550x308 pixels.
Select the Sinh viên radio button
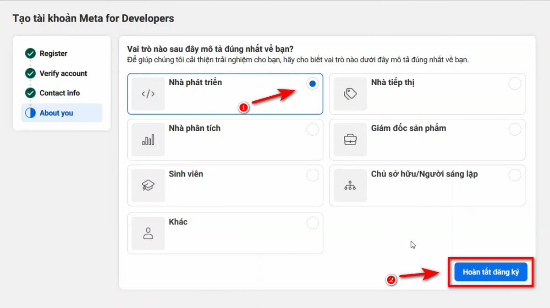pyautogui.click(x=313, y=176)
